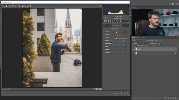Click the Oranges saturation value field

(125, 34)
